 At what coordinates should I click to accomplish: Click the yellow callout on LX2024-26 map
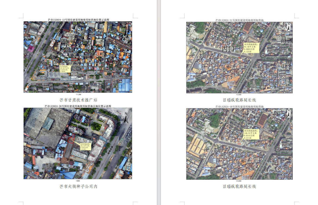tap(85, 146)
